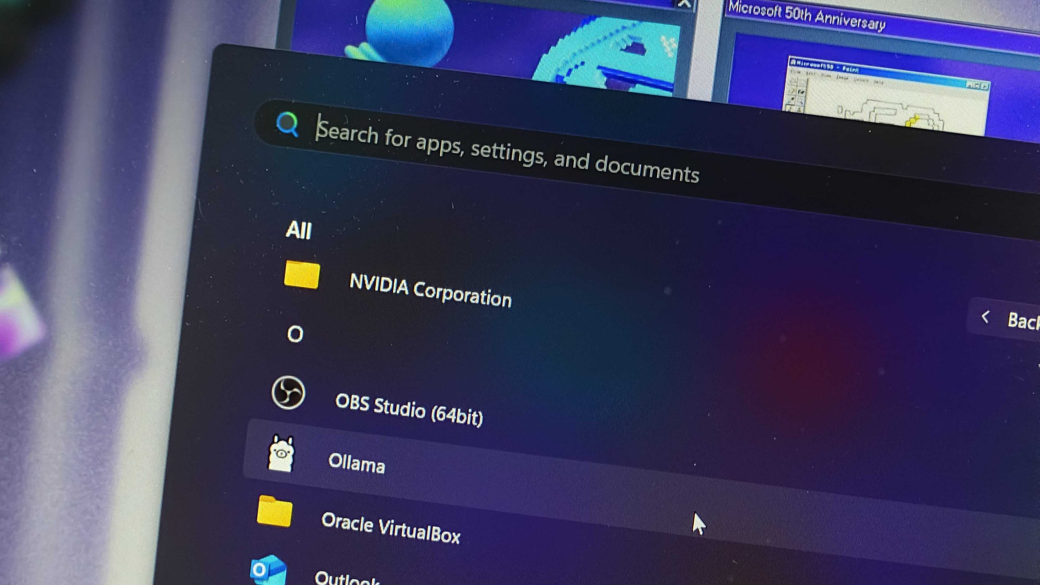This screenshot has width=1040, height=585.
Task: Jump to apps using the O section header
Action: 295,333
